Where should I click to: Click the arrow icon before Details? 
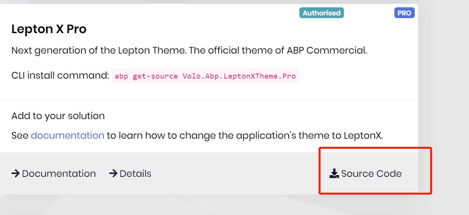113,174
